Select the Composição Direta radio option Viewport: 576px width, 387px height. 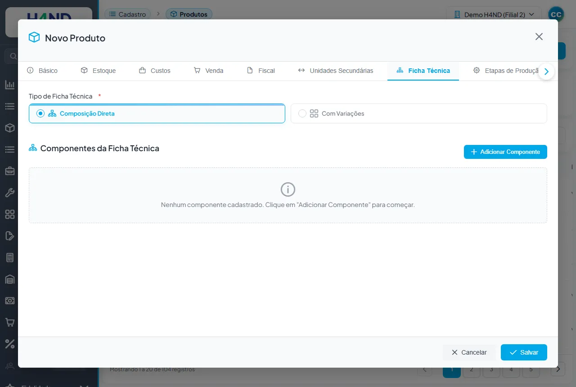click(x=157, y=113)
